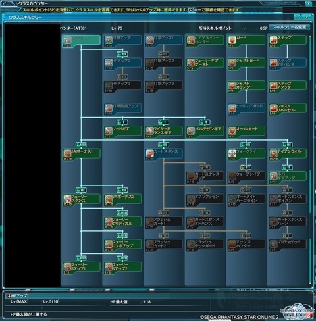Choose the レアマスタリーハンター skill icon
Viewport: 316px width, 321px height.
point(191,41)
